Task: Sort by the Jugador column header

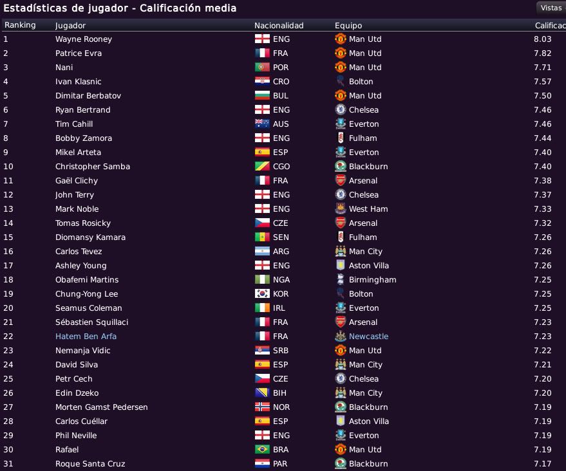Action: pyautogui.click(x=70, y=26)
